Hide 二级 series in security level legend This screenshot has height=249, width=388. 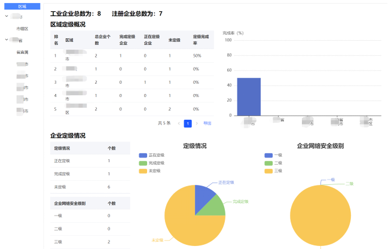point(273,163)
